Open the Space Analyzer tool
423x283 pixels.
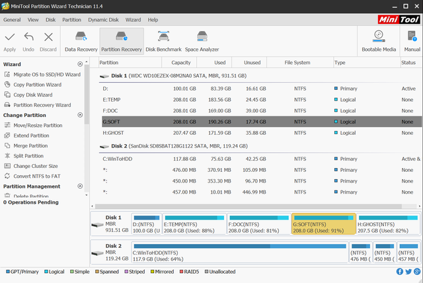[202, 41]
